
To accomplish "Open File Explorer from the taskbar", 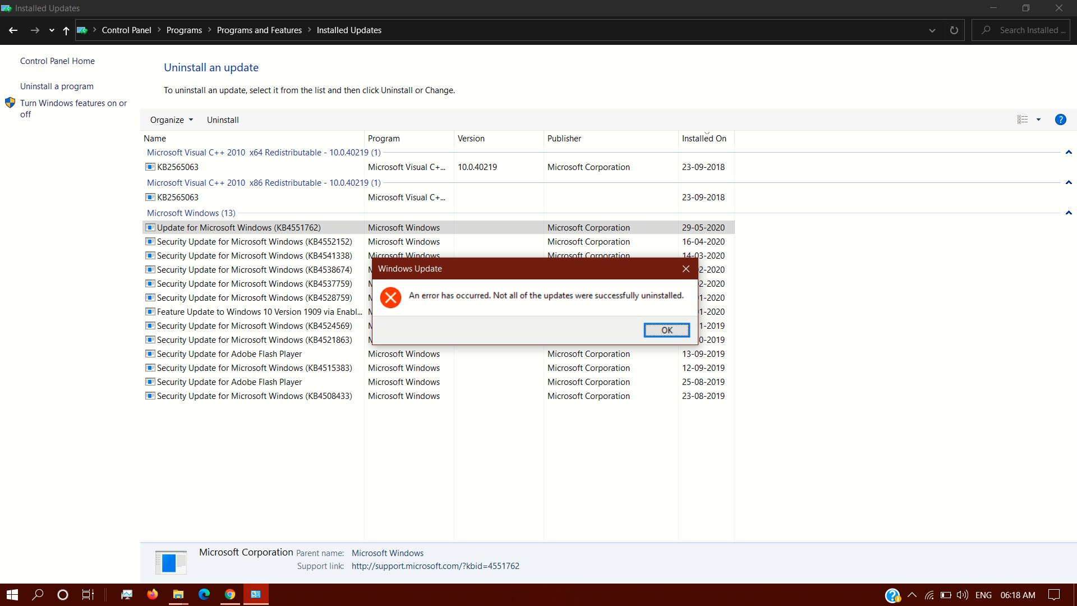I will click(x=178, y=595).
